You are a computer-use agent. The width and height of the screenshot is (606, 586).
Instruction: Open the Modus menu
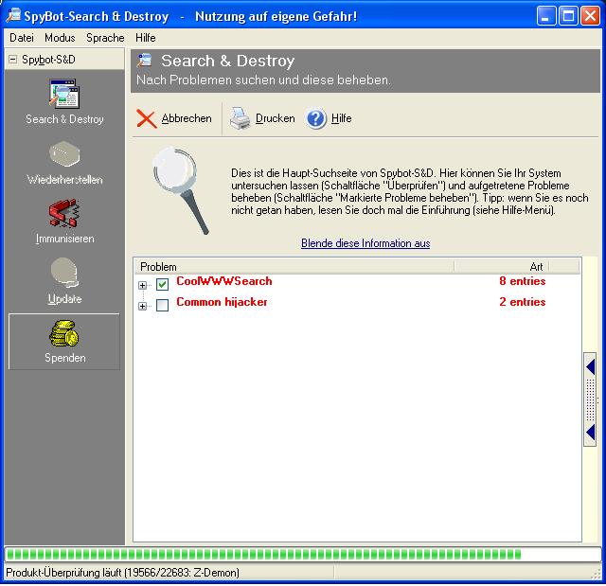coord(60,38)
